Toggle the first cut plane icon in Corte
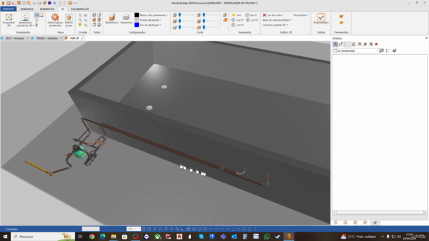This screenshot has width=429, height=241. [x=175, y=15]
